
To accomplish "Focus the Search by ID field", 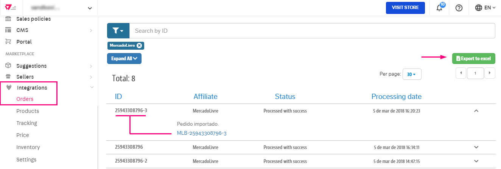I will [x=312, y=31].
